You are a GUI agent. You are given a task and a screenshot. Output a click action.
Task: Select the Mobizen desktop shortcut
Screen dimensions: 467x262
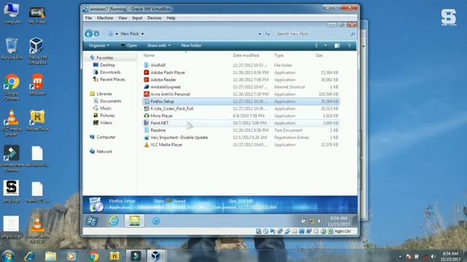coord(37,84)
